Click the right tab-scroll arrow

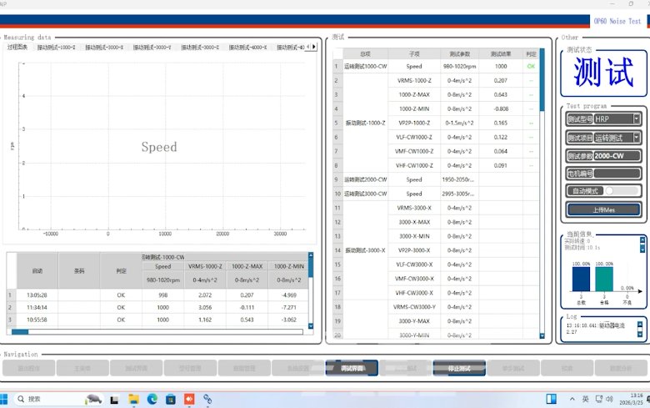pyautogui.click(x=314, y=47)
